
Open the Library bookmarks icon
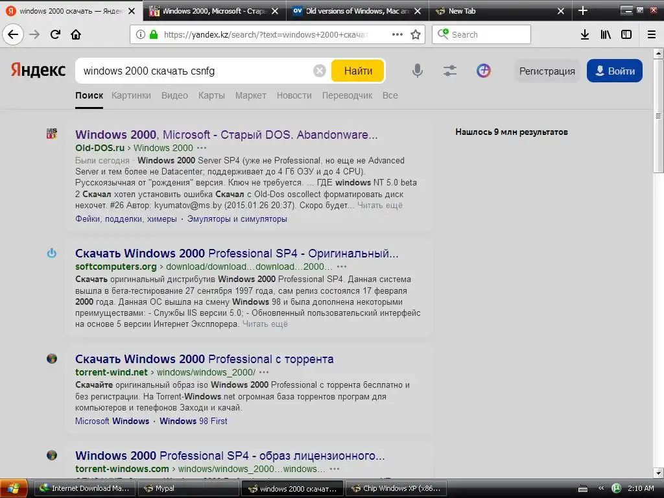[606, 34]
